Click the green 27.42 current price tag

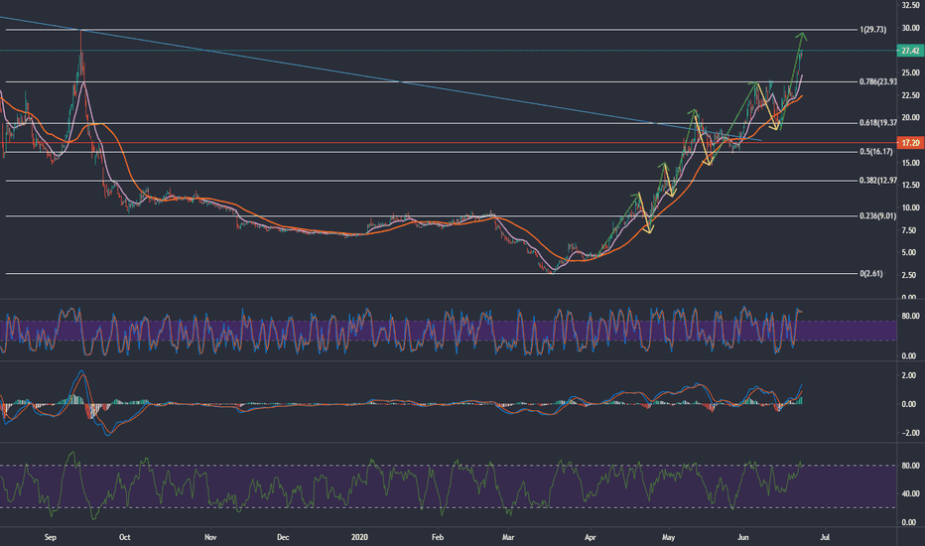coord(910,51)
